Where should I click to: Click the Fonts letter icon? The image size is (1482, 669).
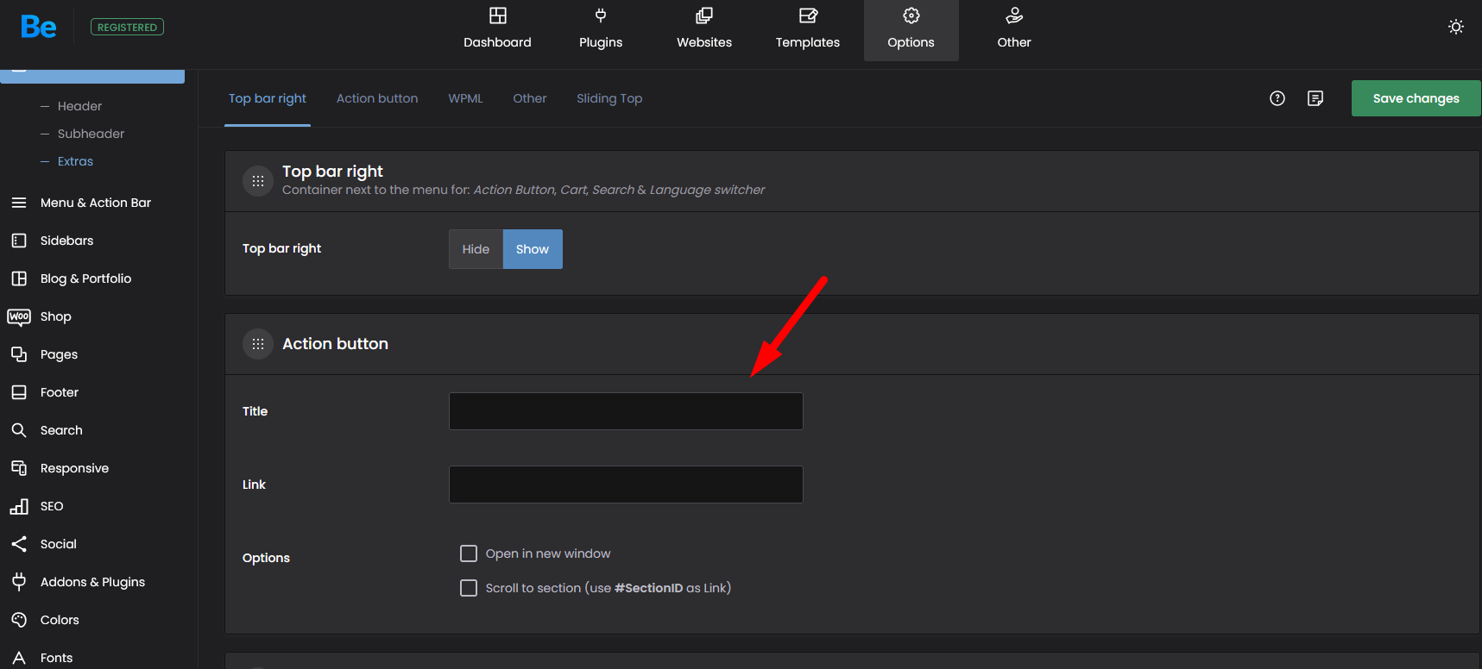coord(19,658)
